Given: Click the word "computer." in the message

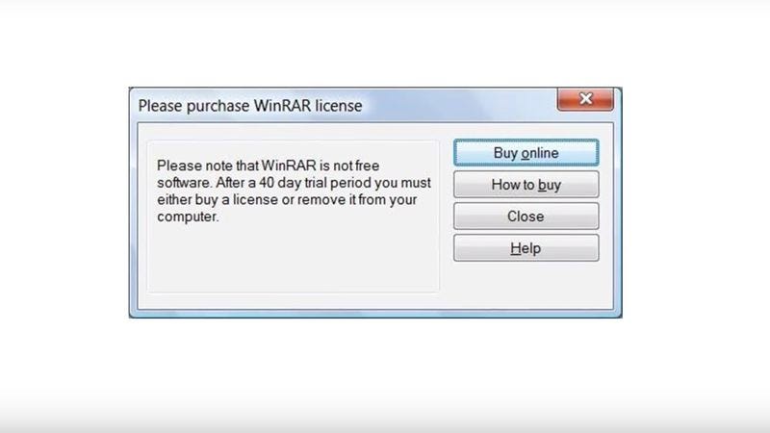Looking at the screenshot, I should pyautogui.click(x=188, y=217).
